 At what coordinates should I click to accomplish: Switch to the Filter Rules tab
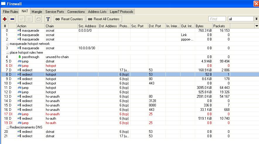tap(11, 12)
